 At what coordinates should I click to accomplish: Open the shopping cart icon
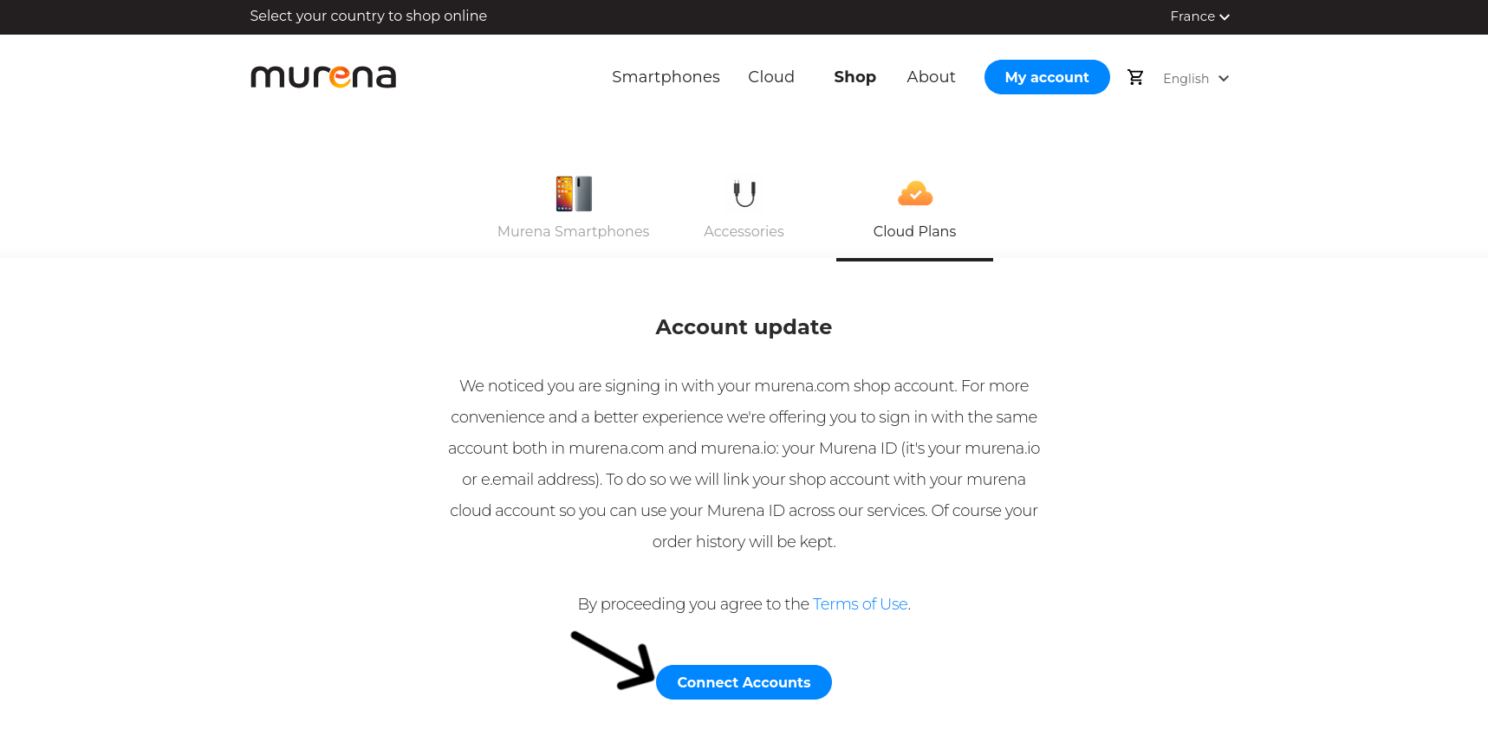pos(1135,77)
